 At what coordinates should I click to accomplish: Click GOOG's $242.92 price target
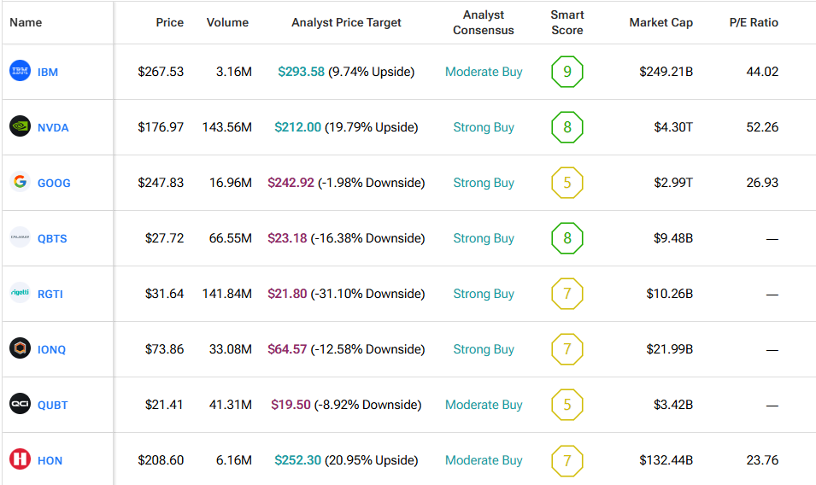click(x=291, y=183)
